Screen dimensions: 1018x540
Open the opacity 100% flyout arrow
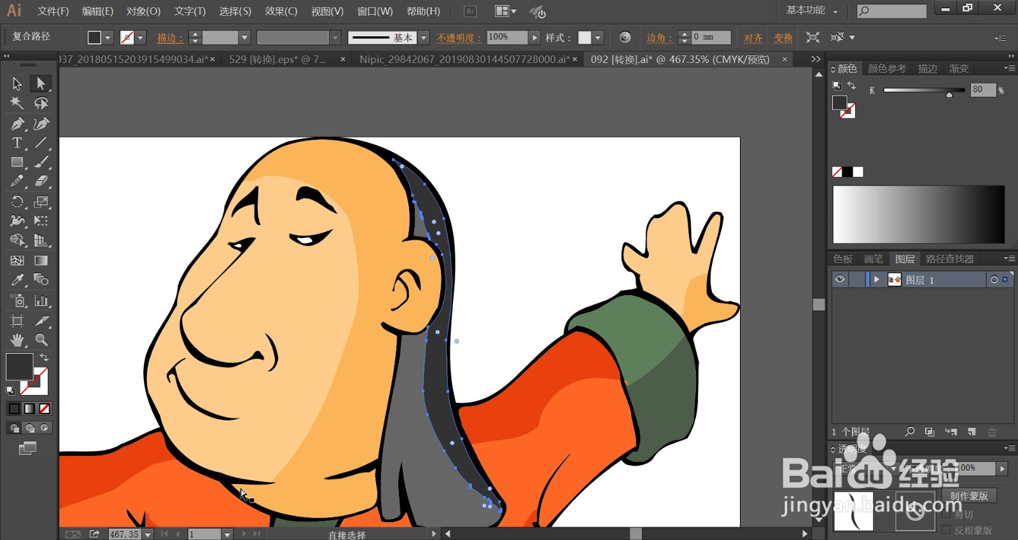pyautogui.click(x=534, y=38)
